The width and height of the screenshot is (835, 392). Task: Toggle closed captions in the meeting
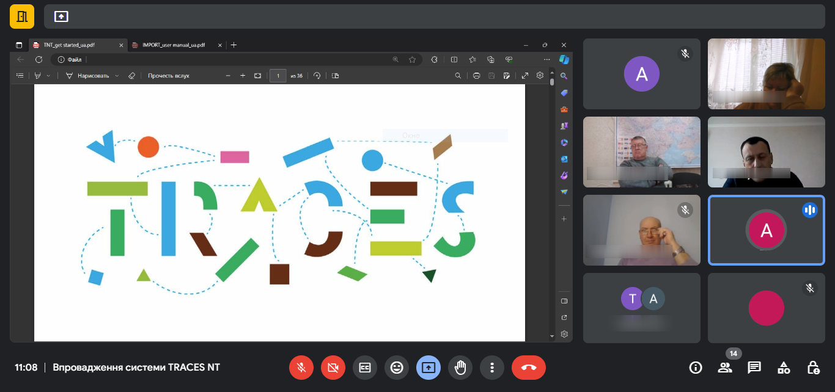click(365, 368)
